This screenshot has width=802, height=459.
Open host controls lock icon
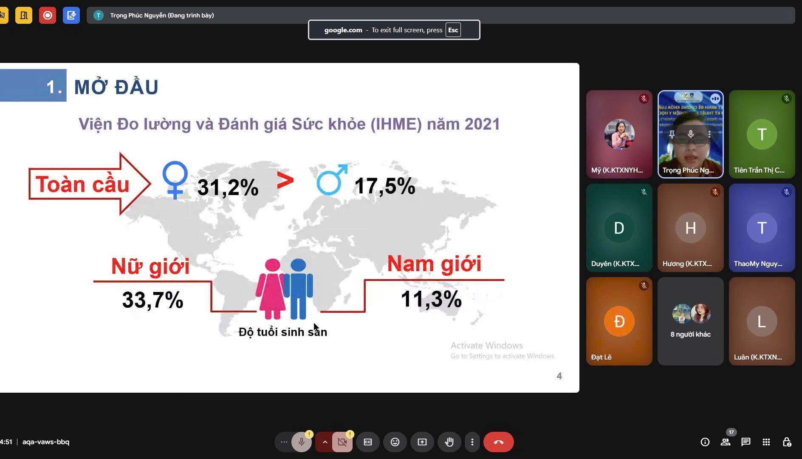[x=787, y=442]
